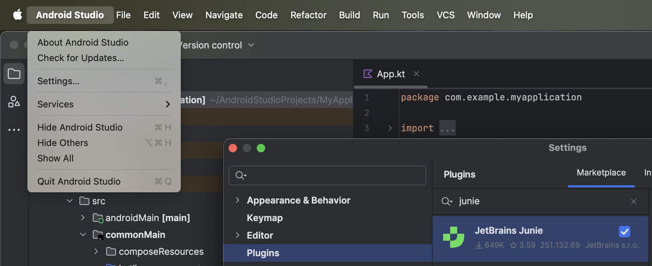This screenshot has height=266, width=652.
Task: Unfold the import block in App.kt
Action: click(390, 128)
